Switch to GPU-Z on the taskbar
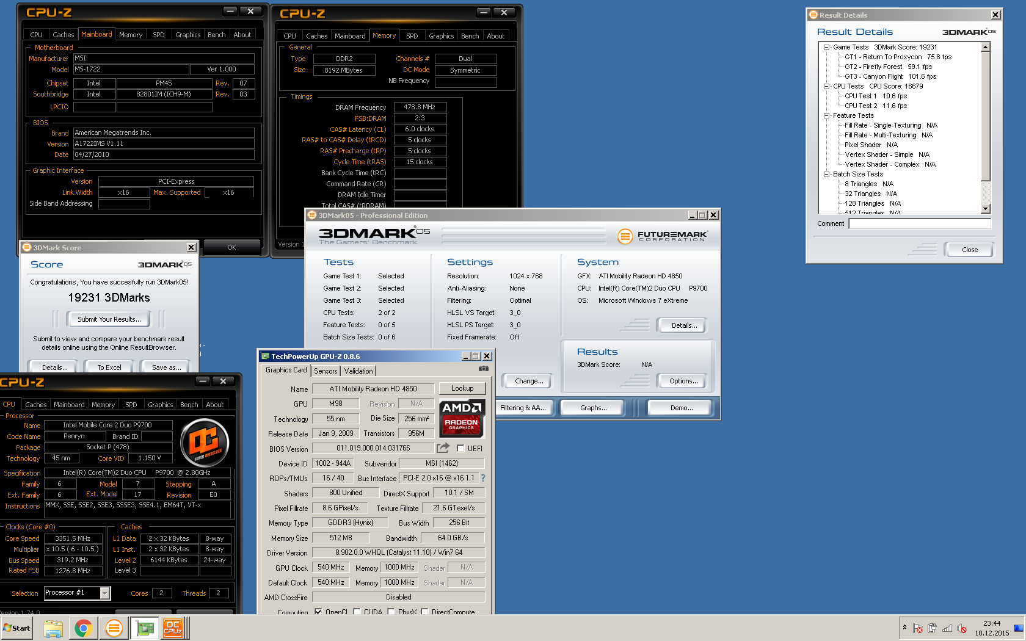This screenshot has width=1026, height=641. [145, 628]
